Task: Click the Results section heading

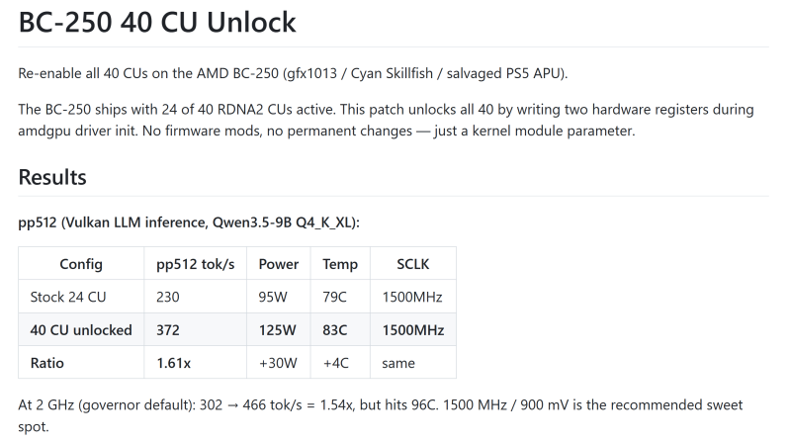Action: coord(52,177)
